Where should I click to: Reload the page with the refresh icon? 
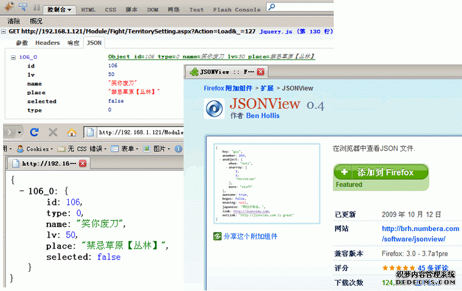point(35,132)
